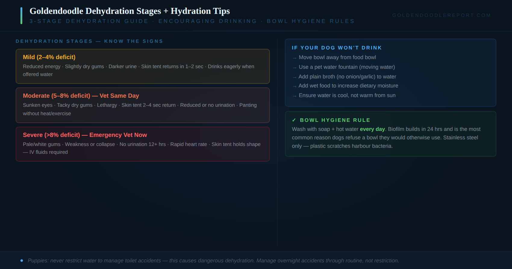
Task: Click the subtitle 3-Stage Dehydration Guide line
Action: [192, 21]
